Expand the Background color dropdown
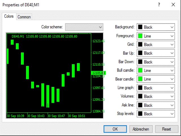Screen dimensions: 181x136 coord(156,27)
